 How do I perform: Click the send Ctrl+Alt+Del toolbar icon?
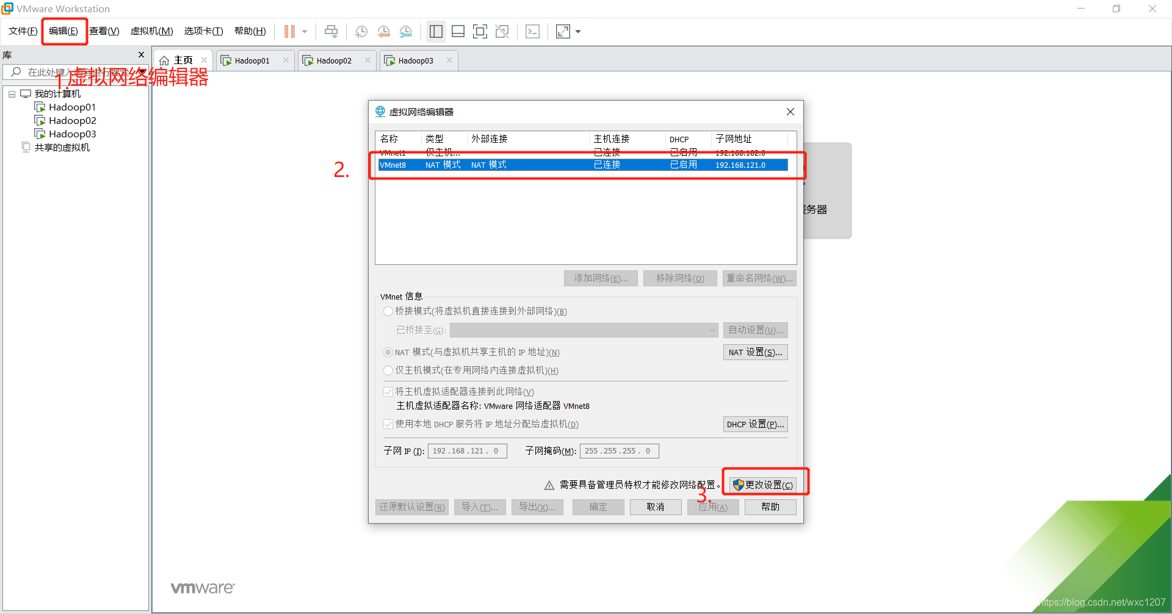(331, 31)
